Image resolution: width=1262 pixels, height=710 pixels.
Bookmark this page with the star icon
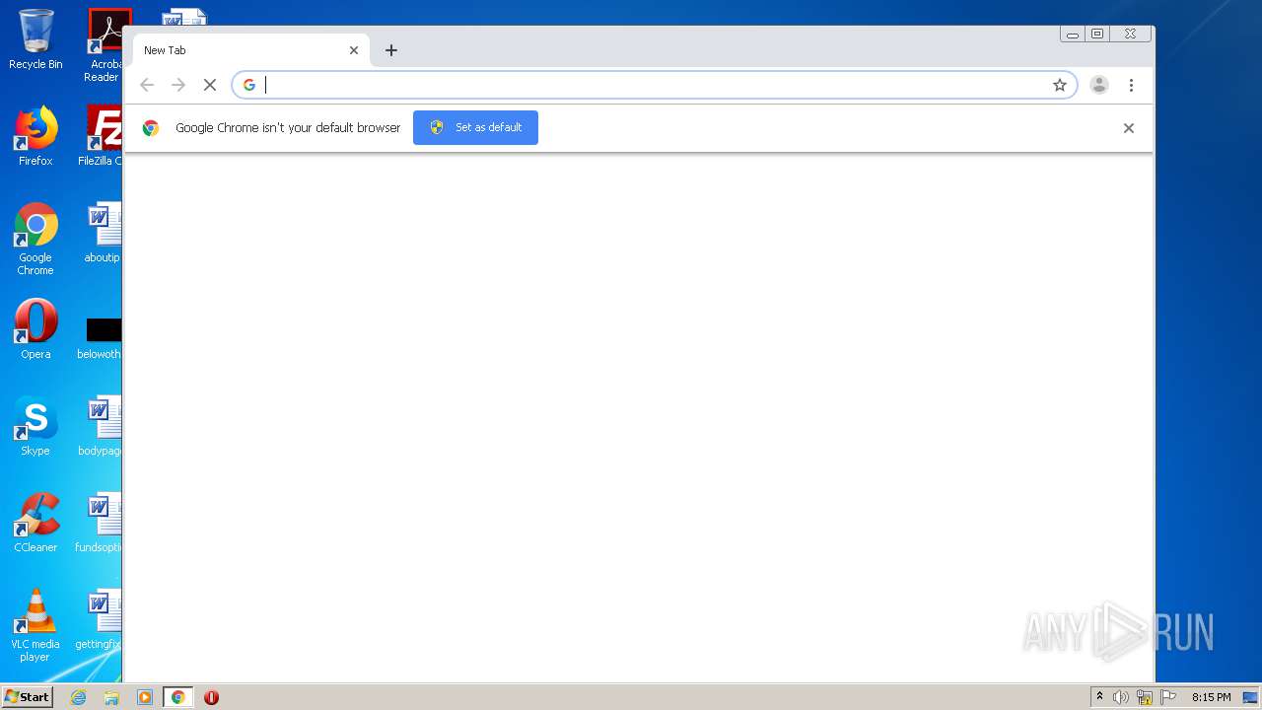(1060, 85)
